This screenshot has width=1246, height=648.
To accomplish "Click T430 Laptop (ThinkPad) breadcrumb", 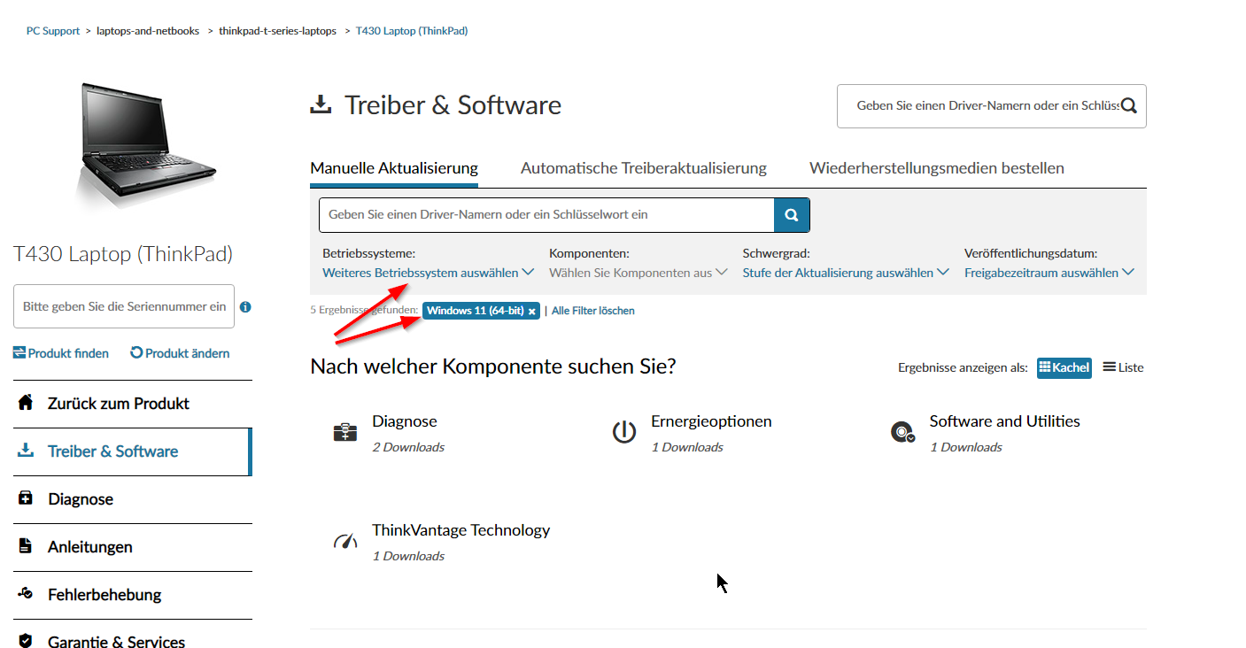I will click(412, 31).
